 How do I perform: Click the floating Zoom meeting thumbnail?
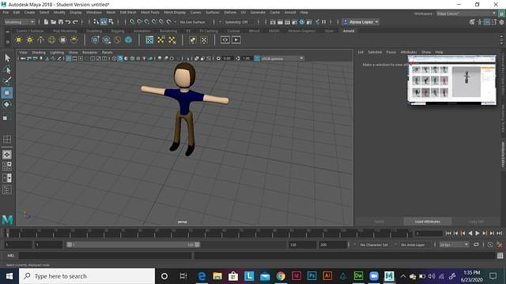tap(451, 80)
